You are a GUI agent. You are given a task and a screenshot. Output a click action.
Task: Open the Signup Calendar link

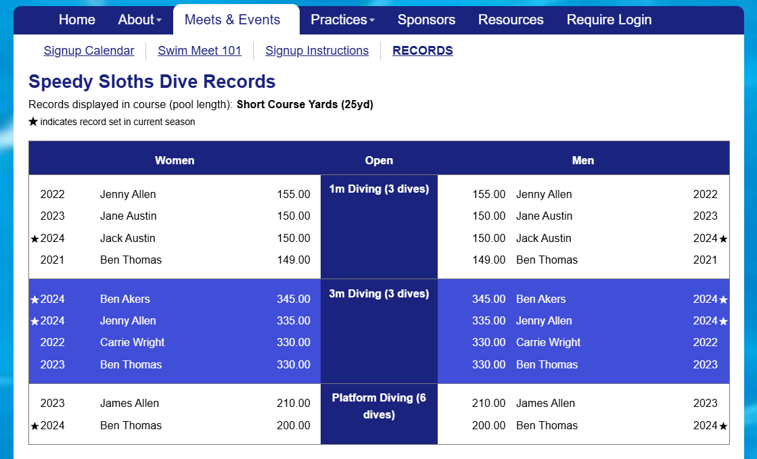[x=89, y=51]
